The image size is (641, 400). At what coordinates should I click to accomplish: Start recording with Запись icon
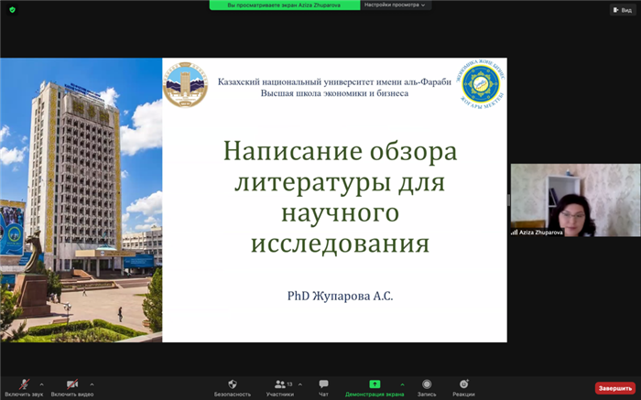(x=427, y=384)
